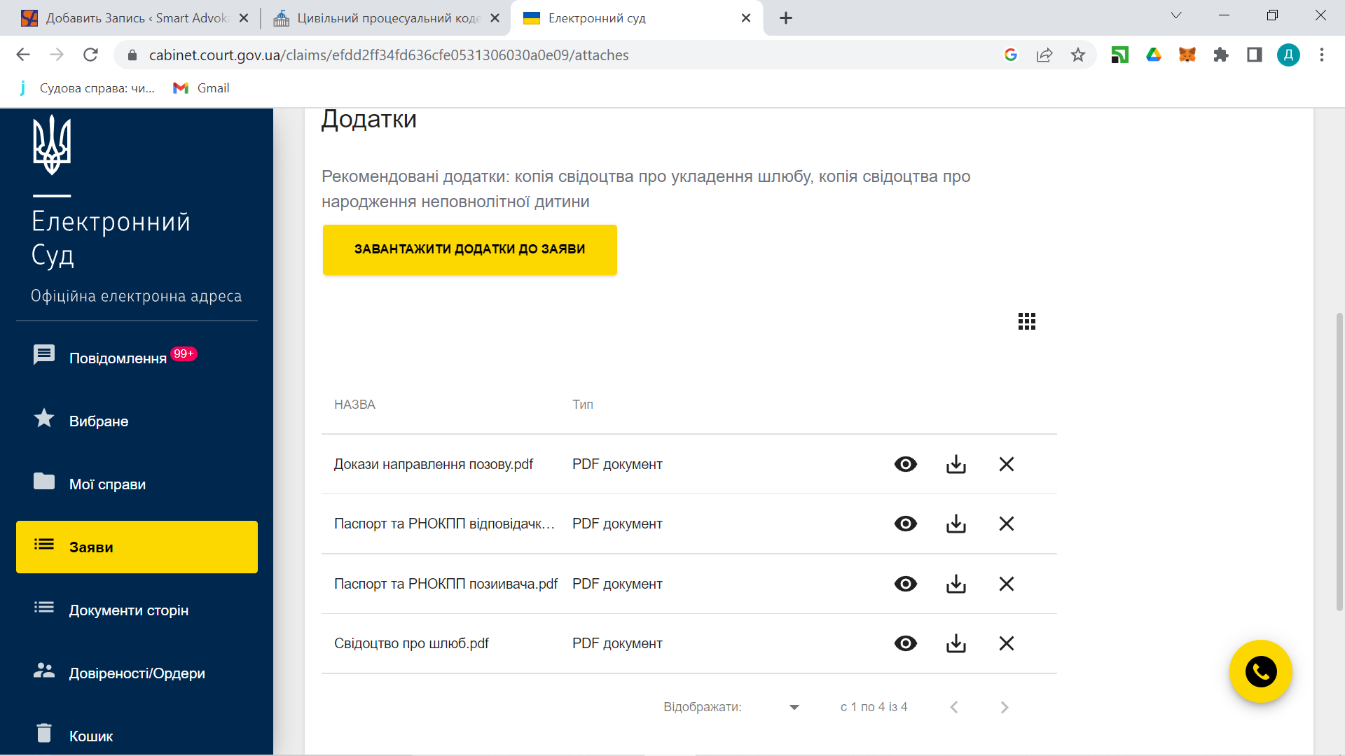This screenshot has width=1345, height=756.
Task: Open the Відображати rows-per-page dropdown
Action: pos(794,707)
